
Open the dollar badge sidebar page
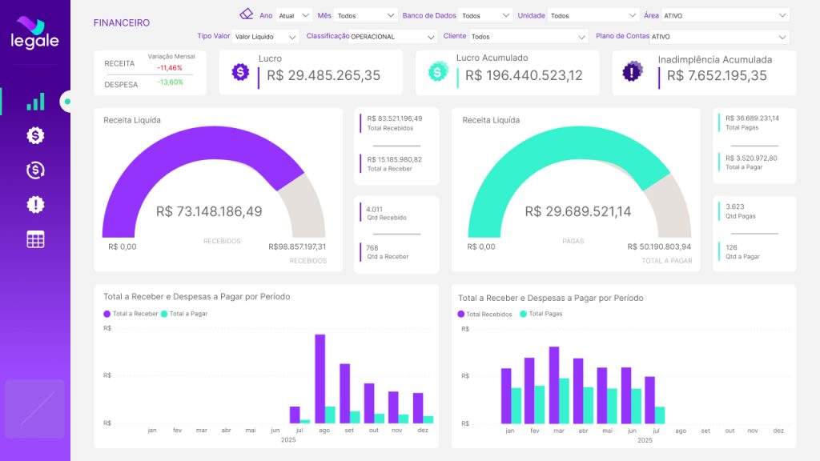click(35, 136)
